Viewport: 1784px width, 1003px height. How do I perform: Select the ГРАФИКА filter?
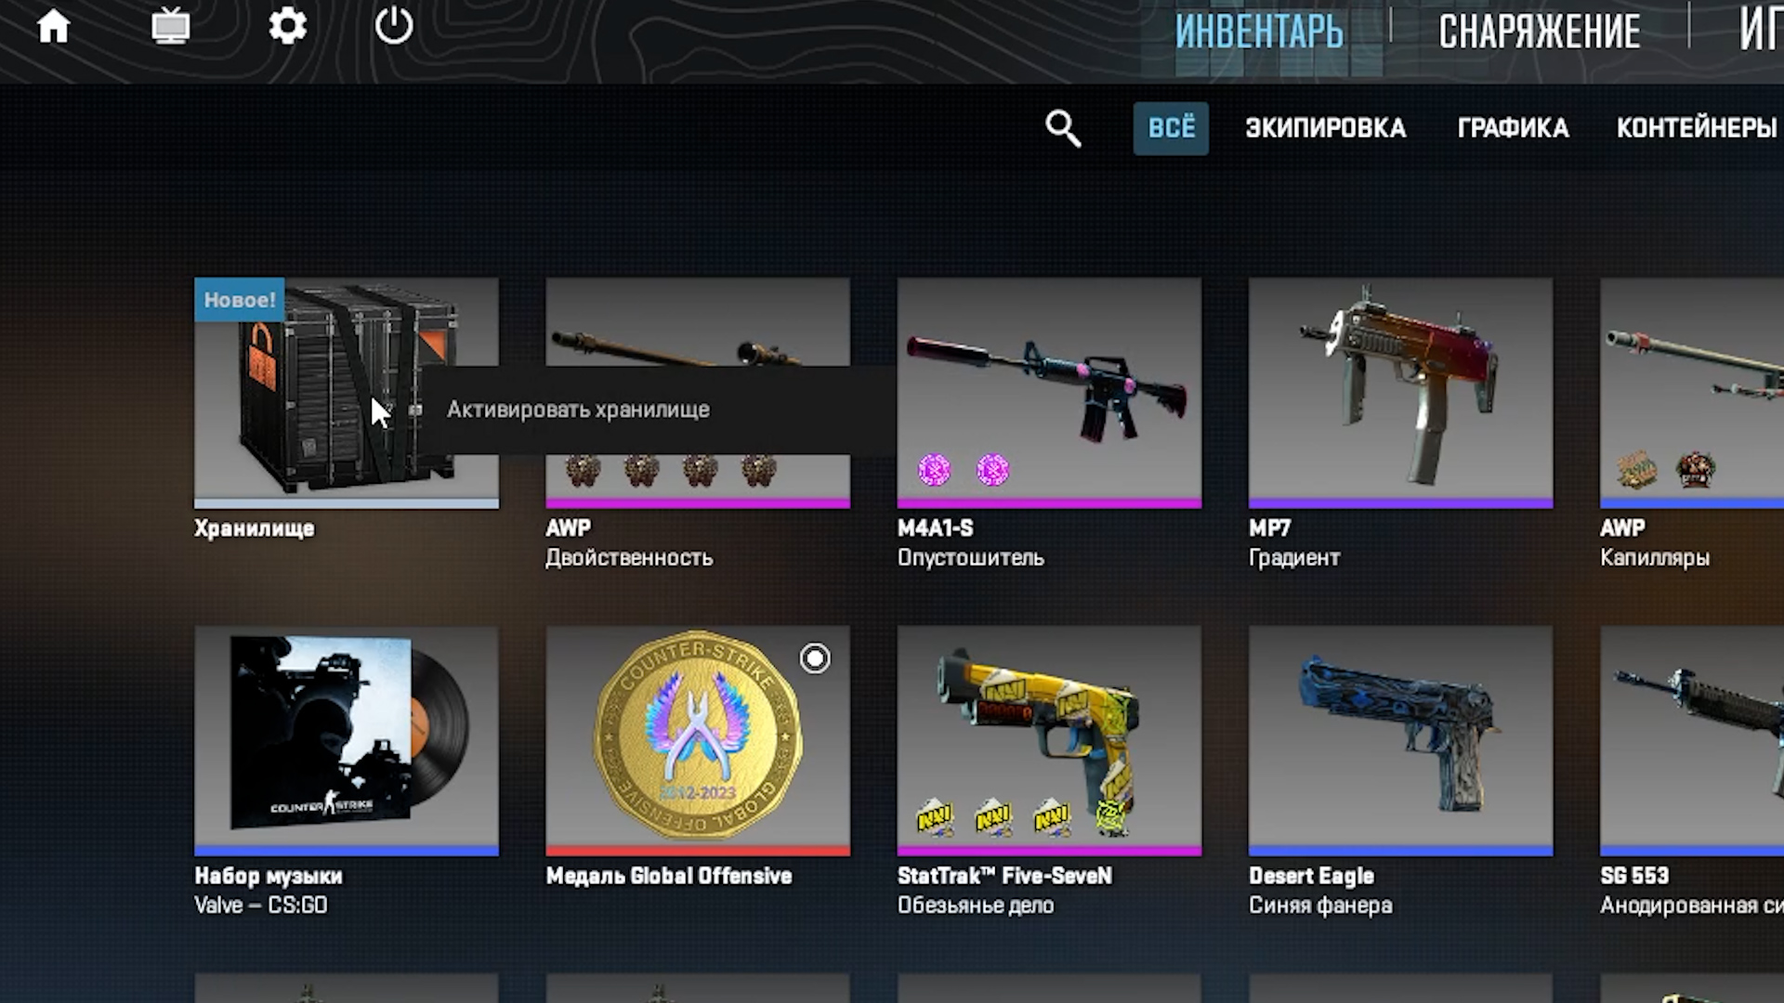1513,128
